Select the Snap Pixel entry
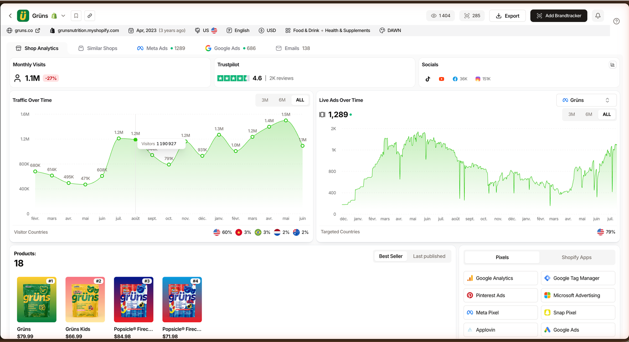The image size is (629, 342). coord(578,313)
